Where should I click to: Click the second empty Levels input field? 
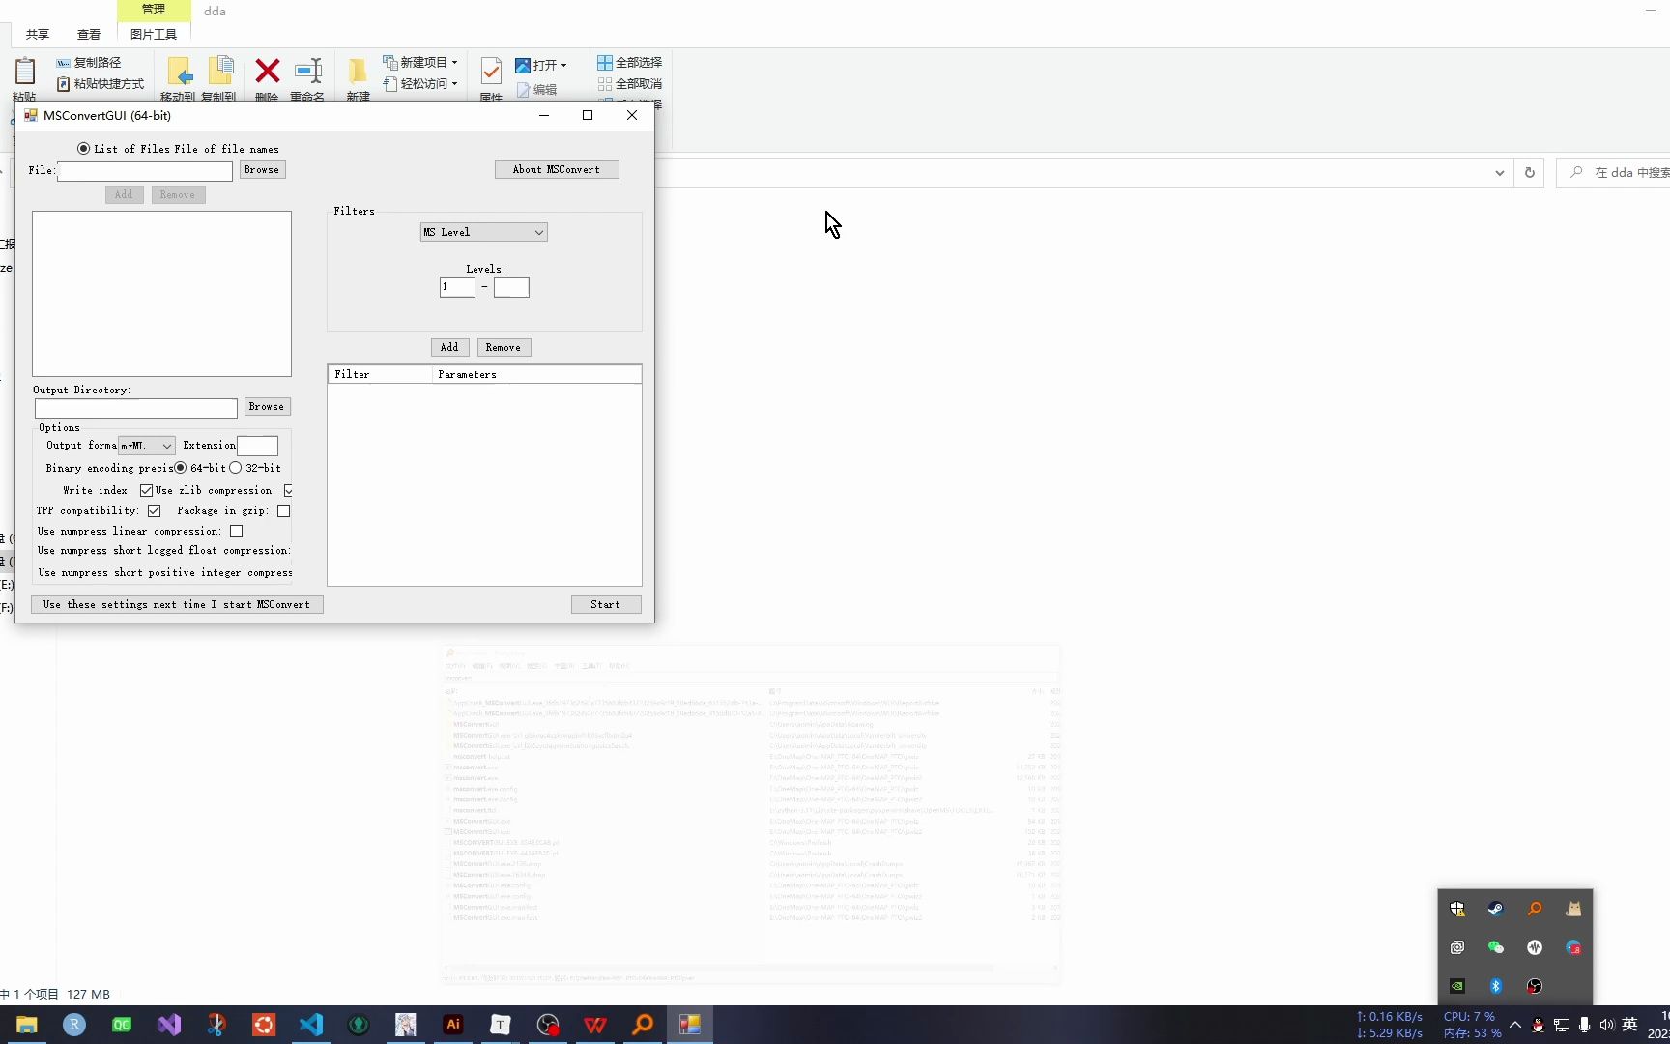click(511, 287)
